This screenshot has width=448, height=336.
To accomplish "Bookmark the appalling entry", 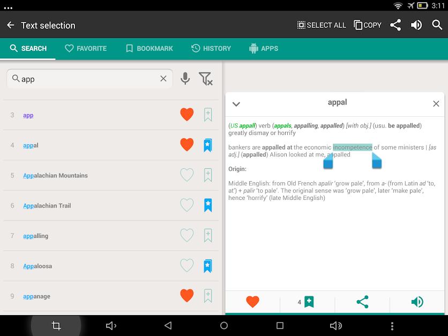I will pyautogui.click(x=208, y=235).
